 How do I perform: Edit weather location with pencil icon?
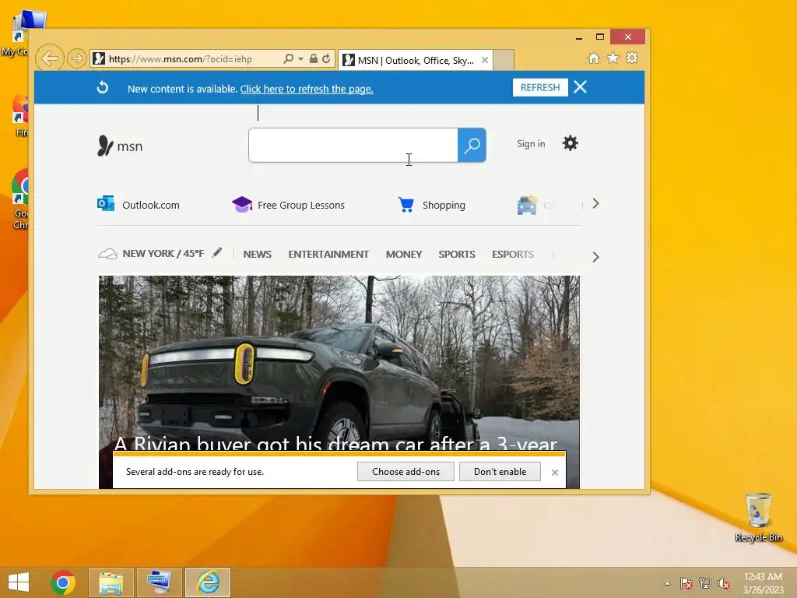click(217, 252)
